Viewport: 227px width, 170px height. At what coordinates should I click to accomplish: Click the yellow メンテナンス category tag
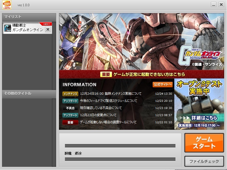pyautogui.click(x=70, y=94)
